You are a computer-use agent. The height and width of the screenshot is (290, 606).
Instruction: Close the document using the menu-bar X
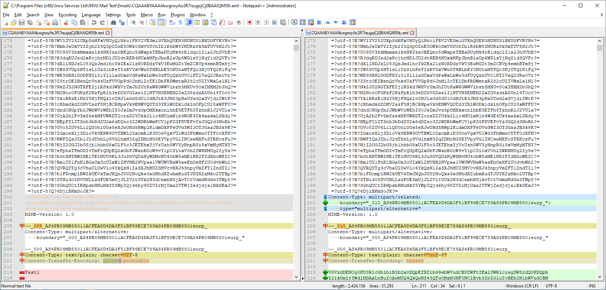[x=602, y=15]
